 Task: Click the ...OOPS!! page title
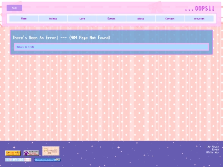[x=199, y=9]
